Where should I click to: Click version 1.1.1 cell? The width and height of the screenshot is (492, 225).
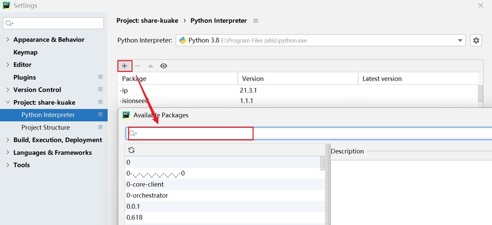tap(247, 101)
